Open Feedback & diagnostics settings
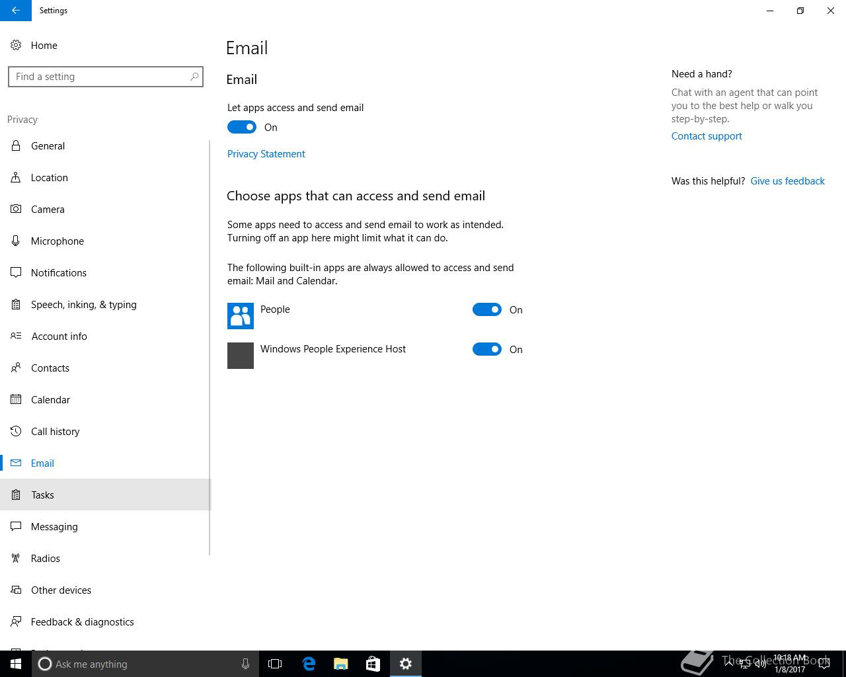Viewport: 846px width, 677px height. tap(105, 622)
